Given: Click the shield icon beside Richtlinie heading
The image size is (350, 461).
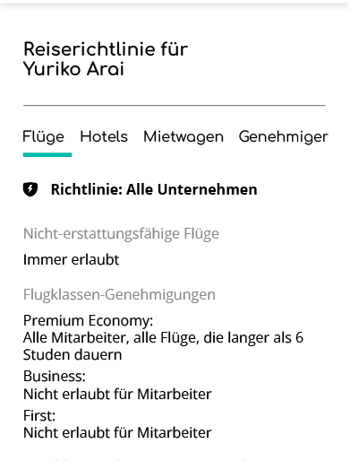Looking at the screenshot, I should 30,189.
